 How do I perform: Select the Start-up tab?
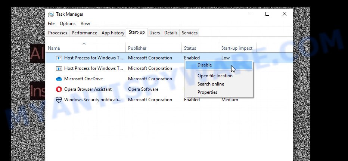[x=137, y=32]
